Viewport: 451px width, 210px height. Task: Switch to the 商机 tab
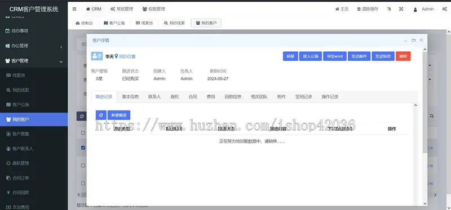[x=175, y=97]
